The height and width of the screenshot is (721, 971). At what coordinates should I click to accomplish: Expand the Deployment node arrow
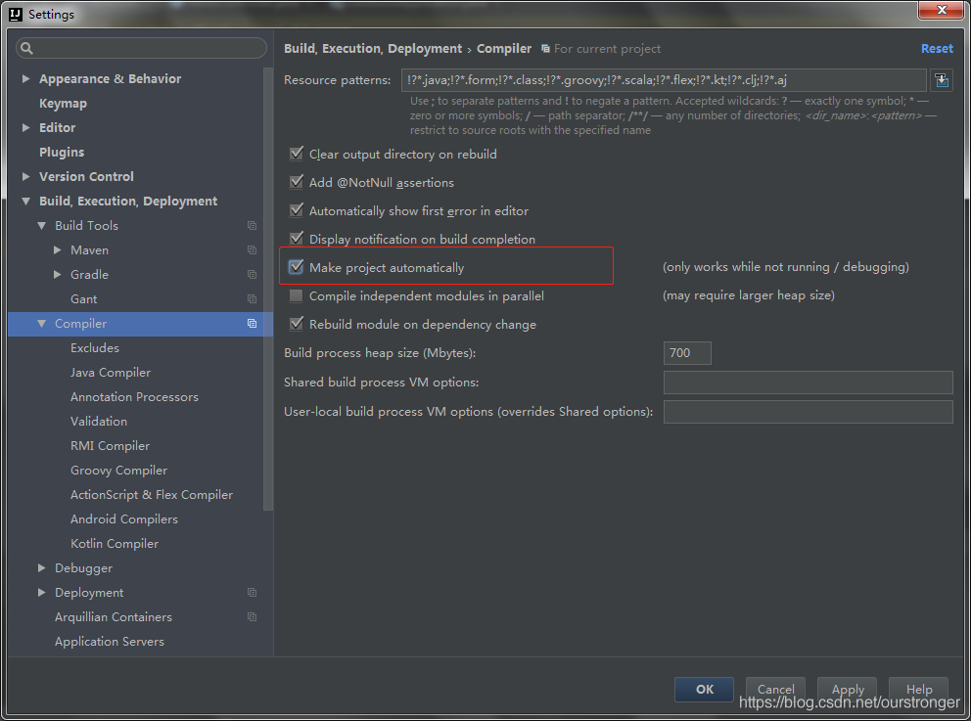[x=41, y=592]
